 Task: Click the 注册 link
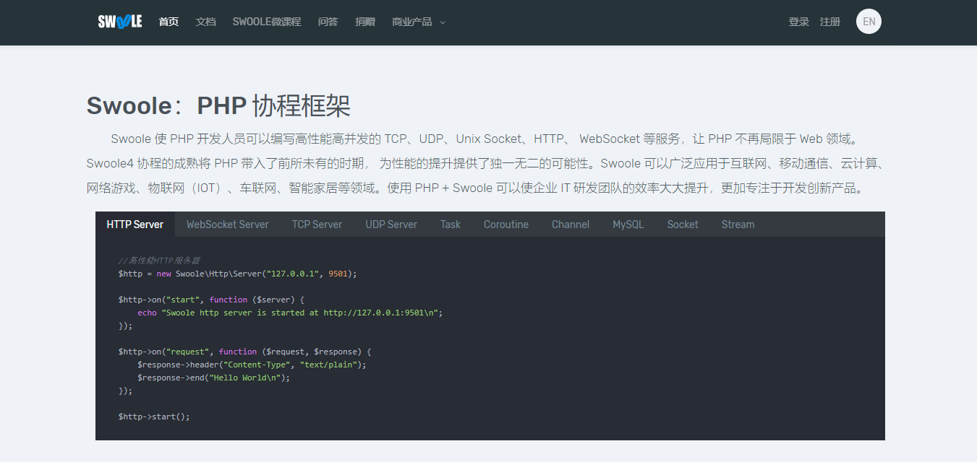pos(830,22)
